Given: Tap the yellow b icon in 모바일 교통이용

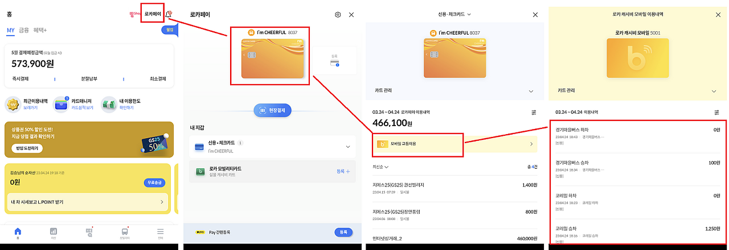Looking at the screenshot, I should (383, 144).
